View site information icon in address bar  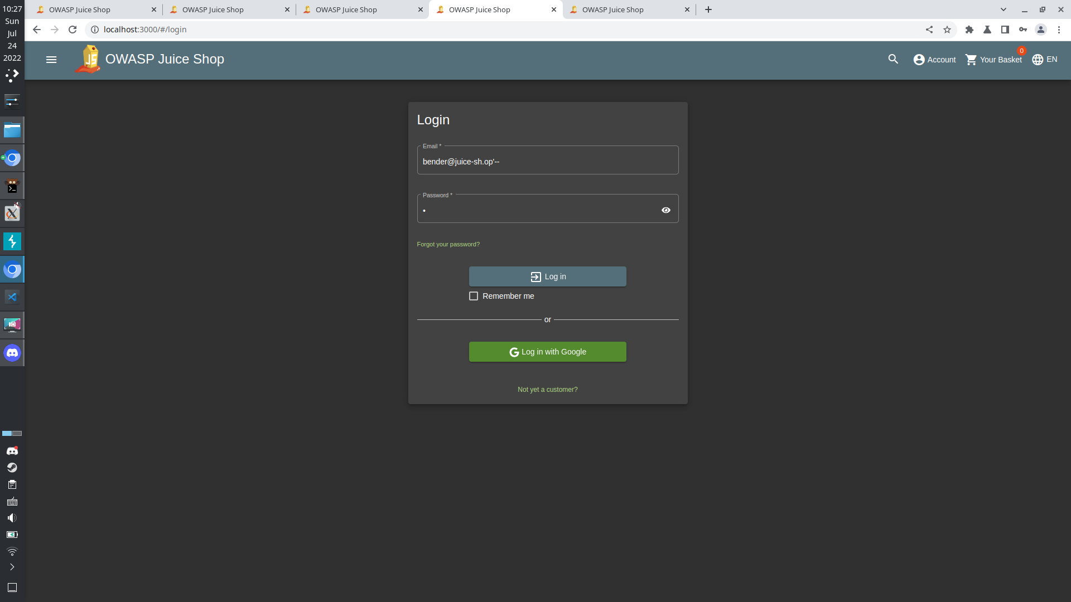tap(95, 30)
